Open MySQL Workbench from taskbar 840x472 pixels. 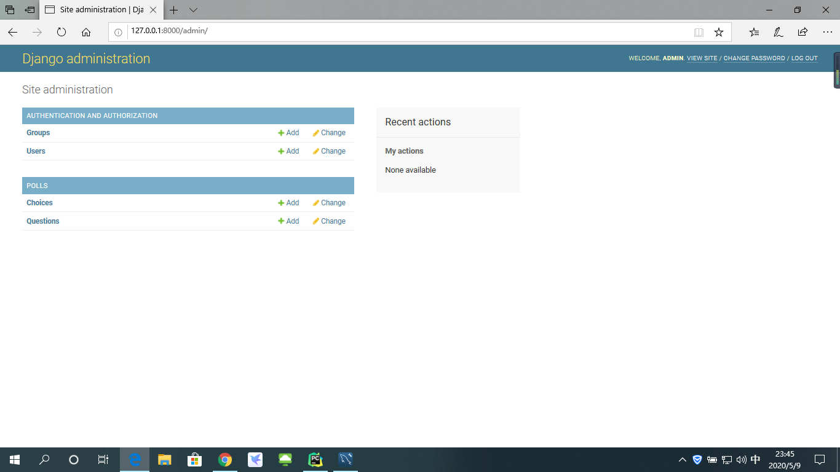point(346,460)
